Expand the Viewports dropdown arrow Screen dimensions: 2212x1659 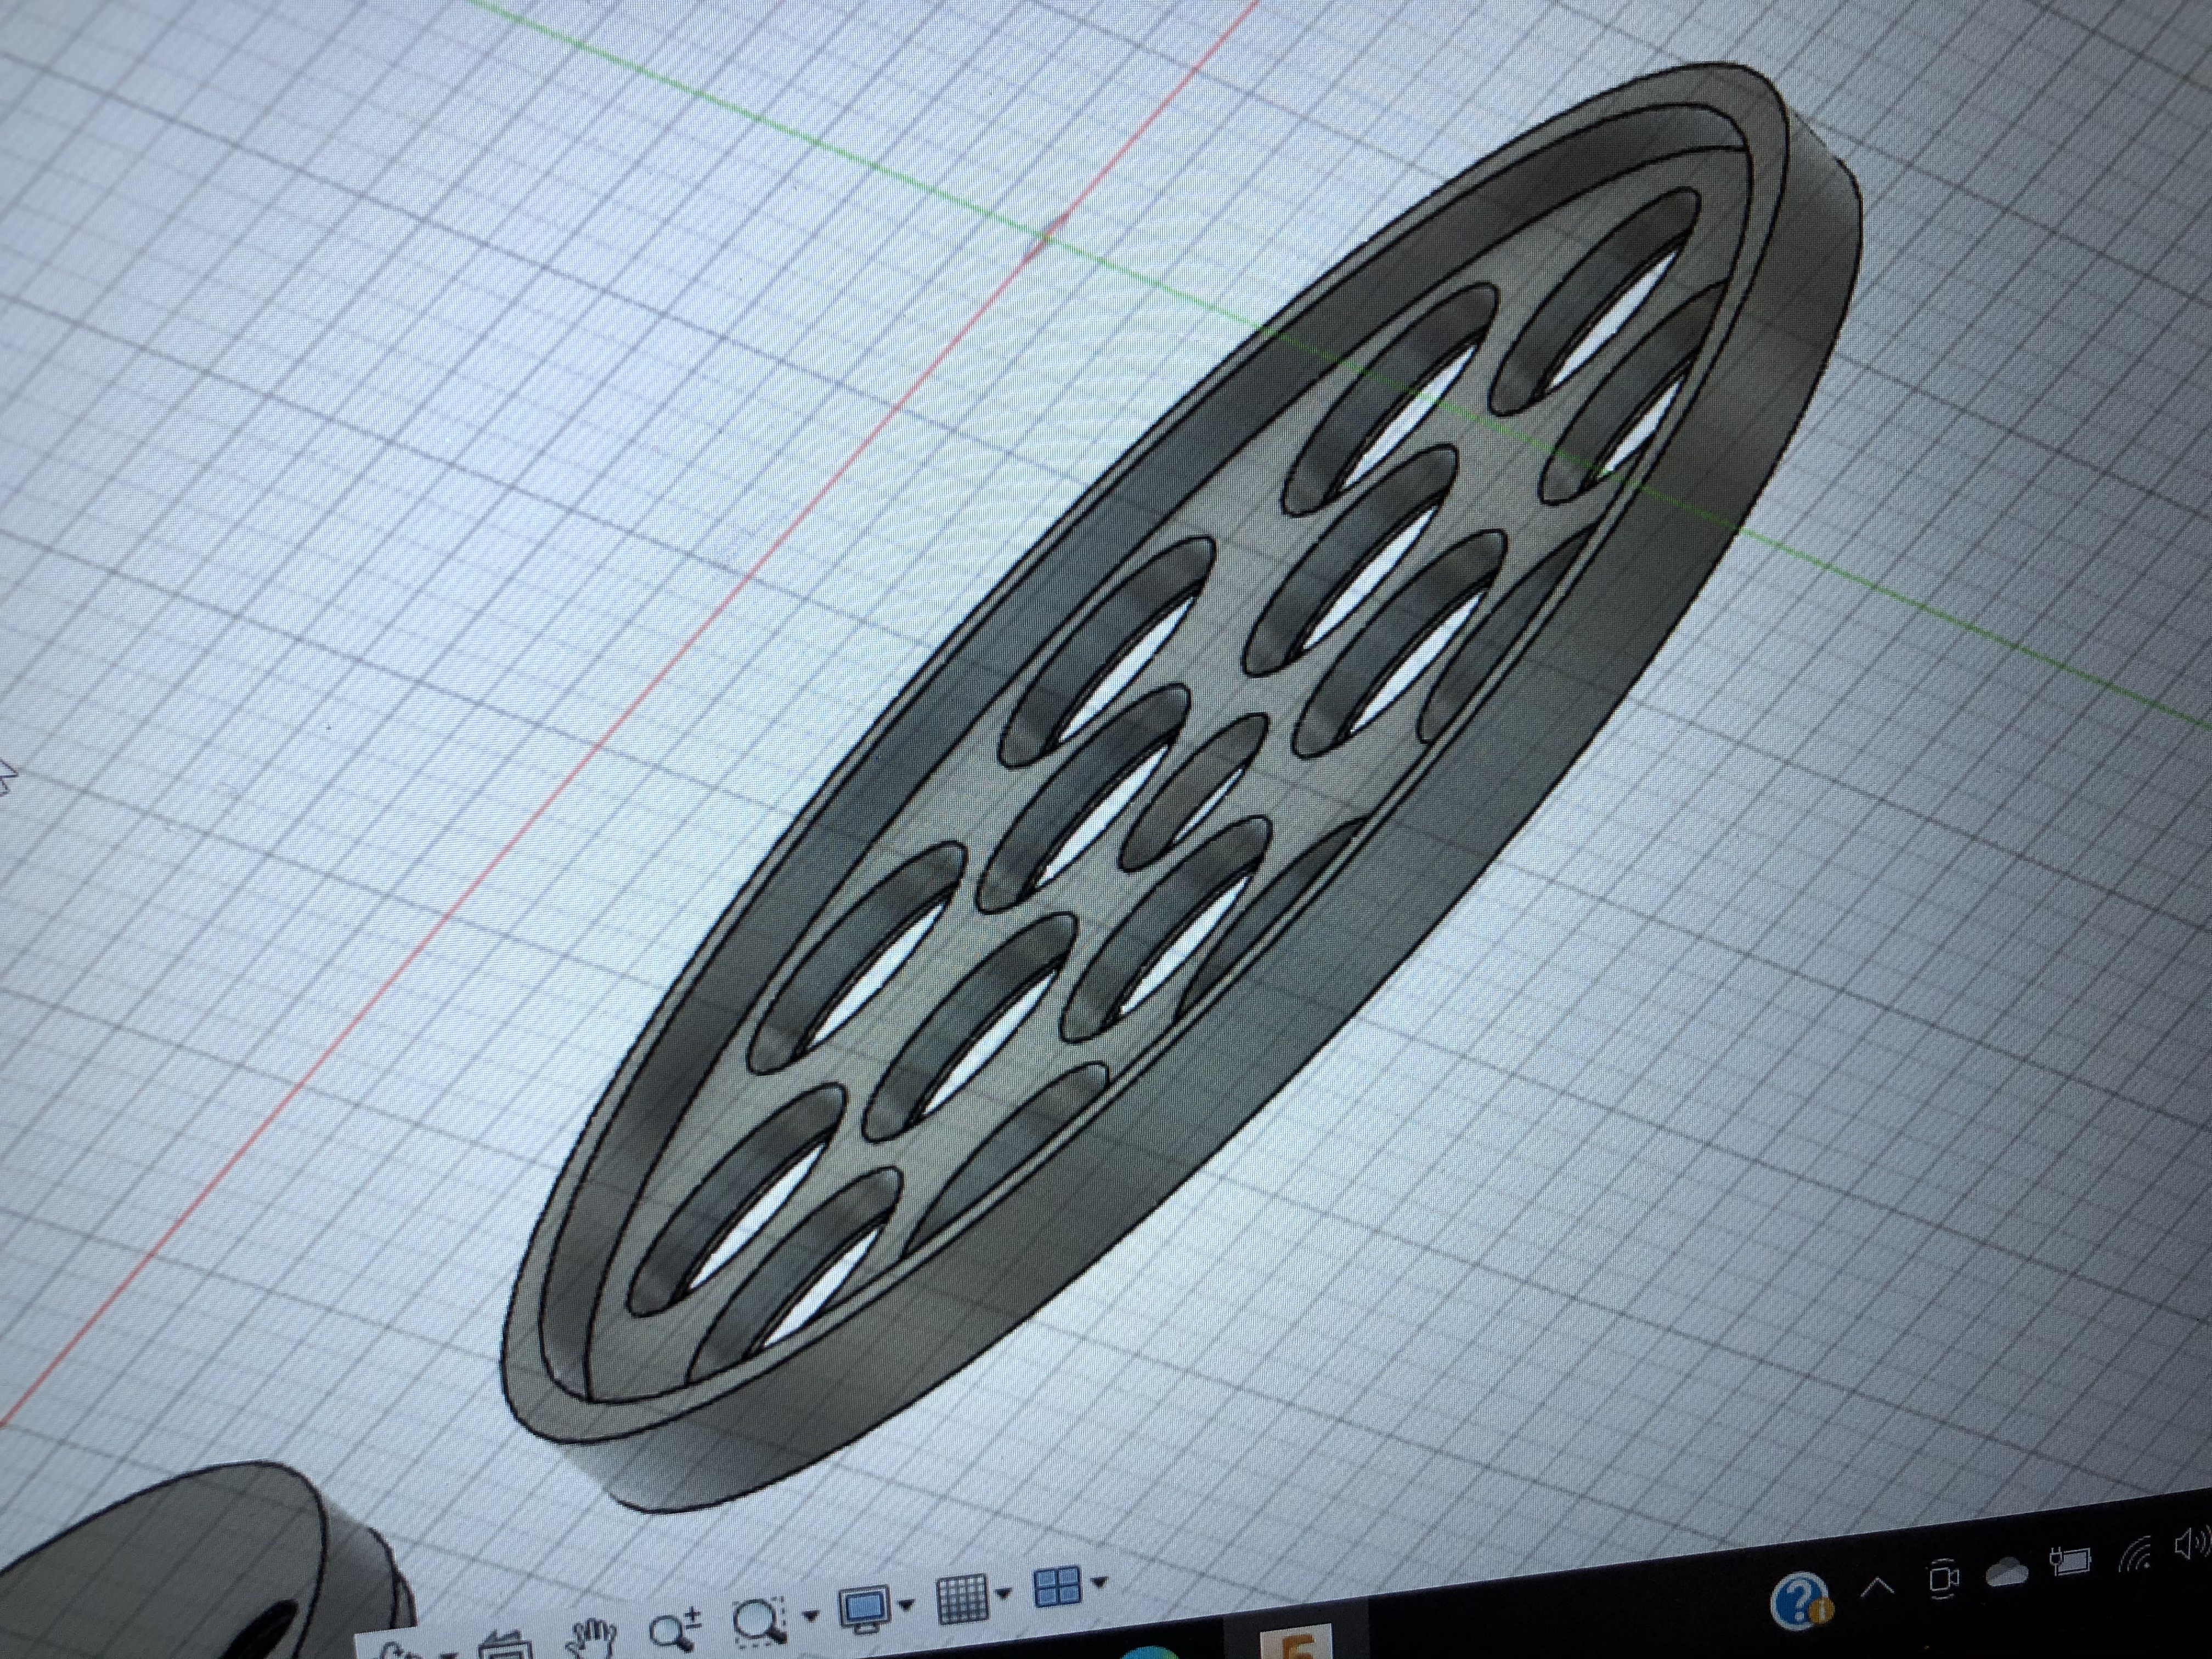click(1100, 1583)
